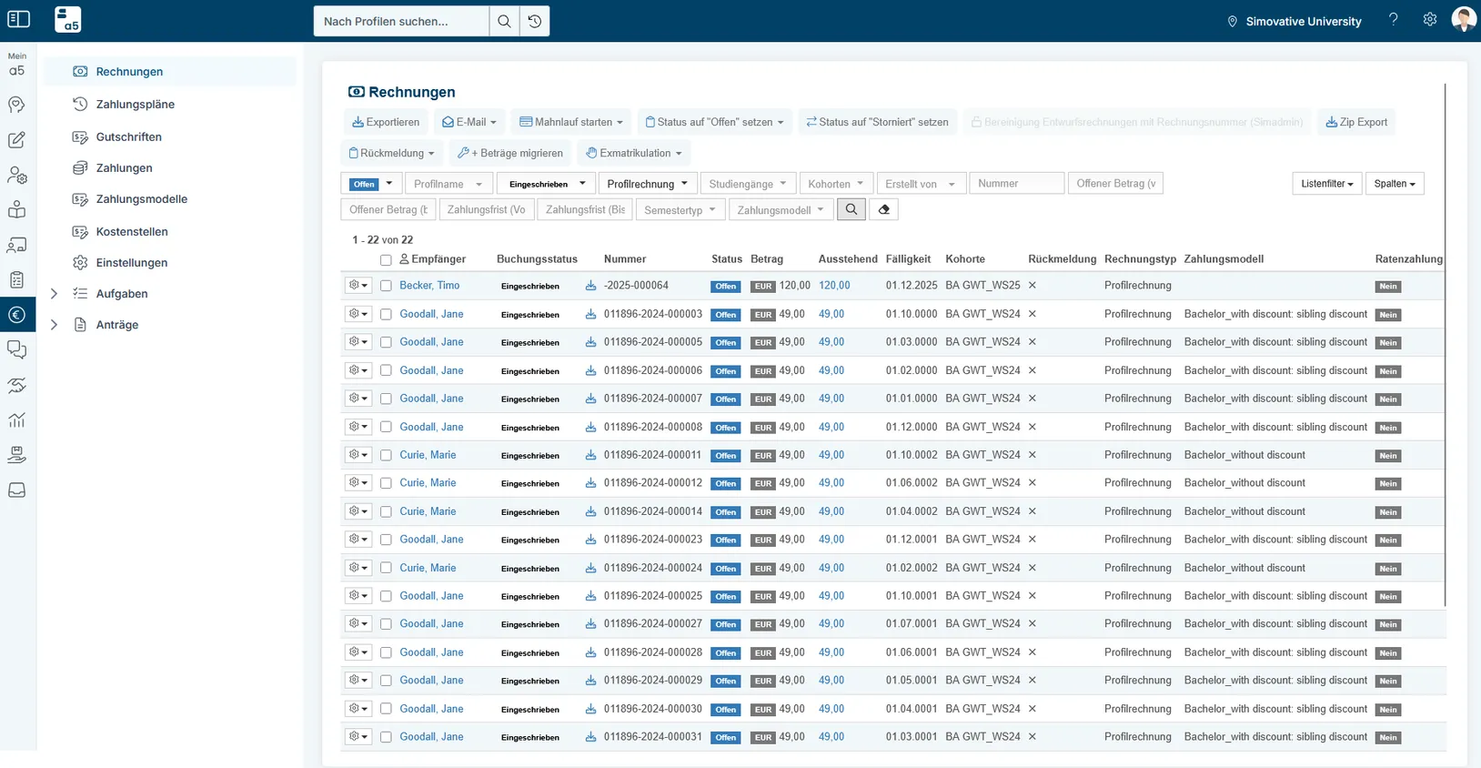
Task: Open the Exmatrikulation dropdown
Action: coord(634,153)
